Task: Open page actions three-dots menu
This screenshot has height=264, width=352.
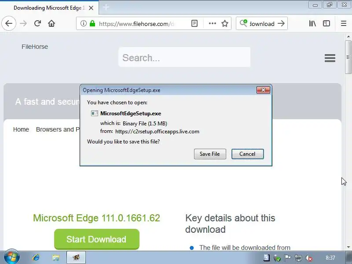Action: (212, 23)
